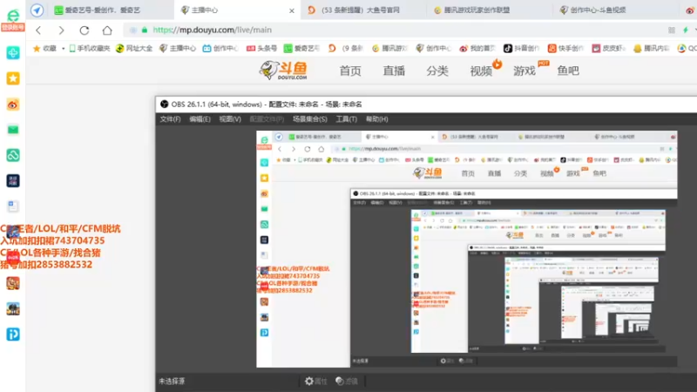Open the 主播中心 bookmark
This screenshot has height=392, width=697.
coord(178,49)
